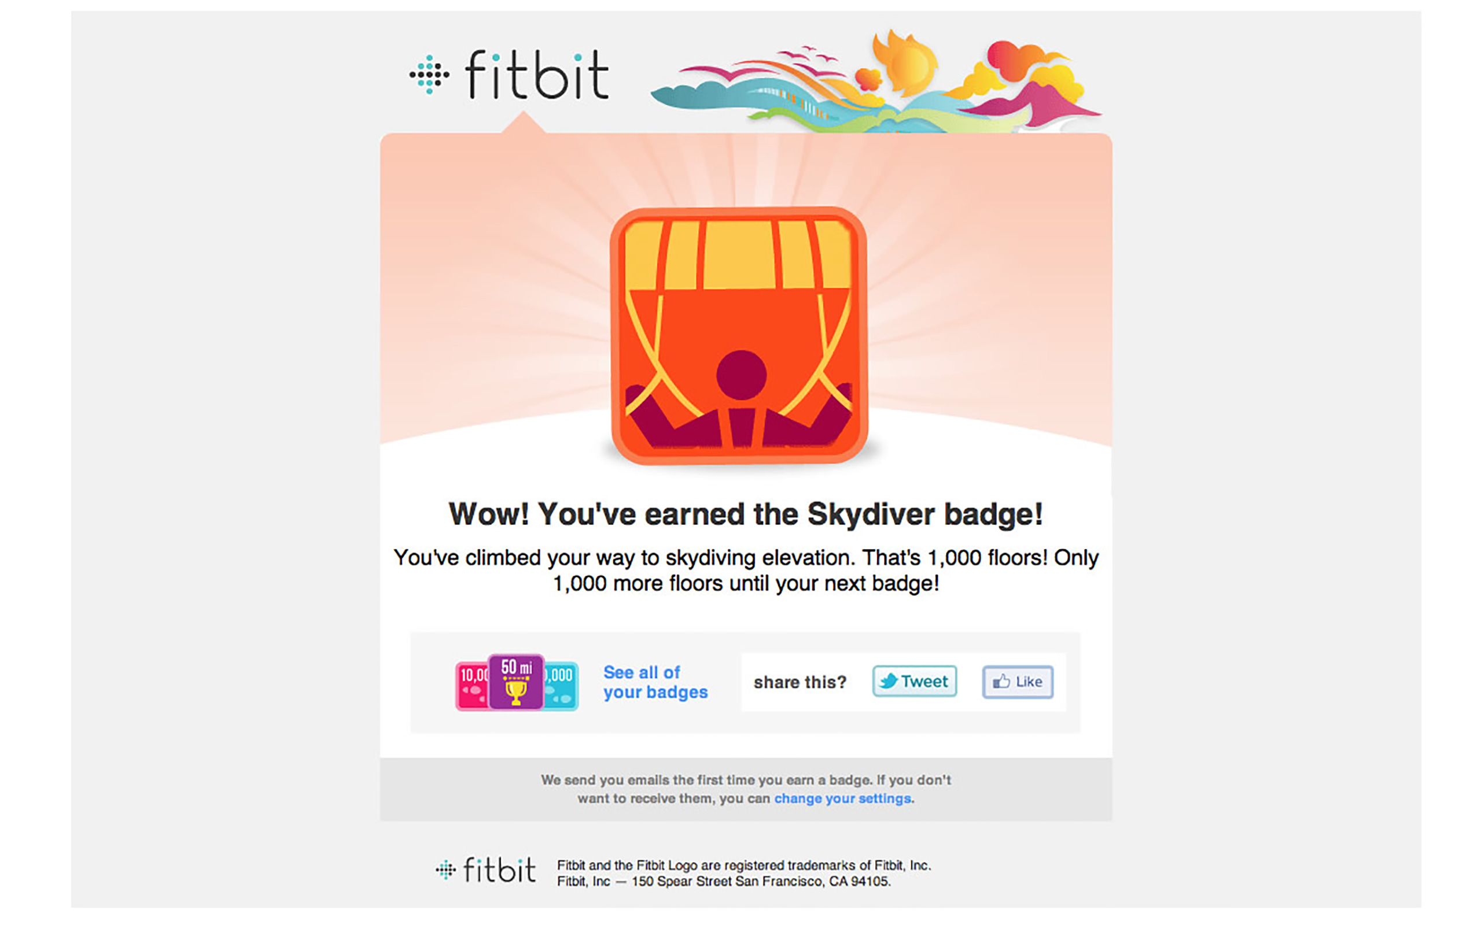
Task: Click the pink 10,000 steps badge
Action: tap(472, 686)
